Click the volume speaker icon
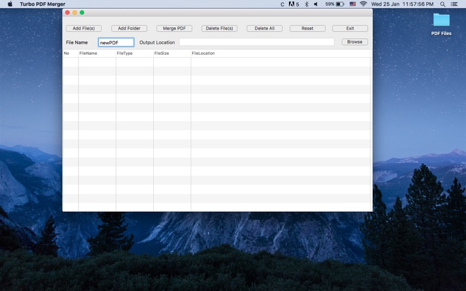466x291 pixels. [316, 4]
